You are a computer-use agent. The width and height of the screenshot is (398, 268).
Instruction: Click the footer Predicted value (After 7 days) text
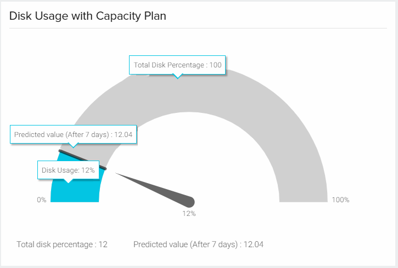pos(198,244)
